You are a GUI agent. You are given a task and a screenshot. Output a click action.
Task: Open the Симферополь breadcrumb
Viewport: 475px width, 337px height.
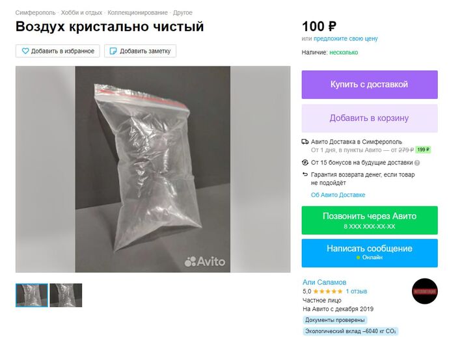(x=35, y=13)
